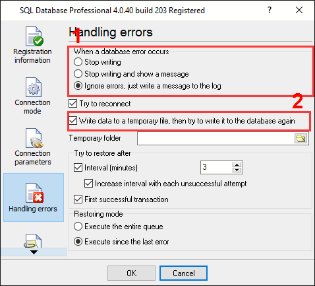Open the Connection parameters plug icon
315x286 pixels.
[34, 138]
